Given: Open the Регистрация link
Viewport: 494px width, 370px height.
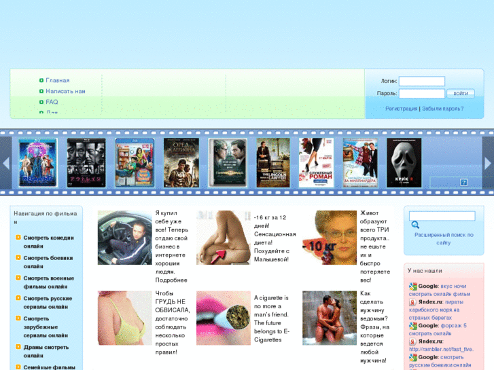Looking at the screenshot, I should [402, 109].
